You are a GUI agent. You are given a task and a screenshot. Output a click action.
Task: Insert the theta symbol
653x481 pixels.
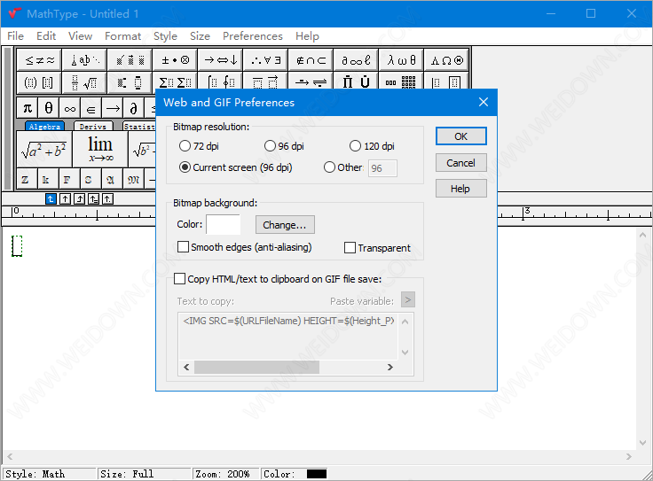tap(49, 108)
